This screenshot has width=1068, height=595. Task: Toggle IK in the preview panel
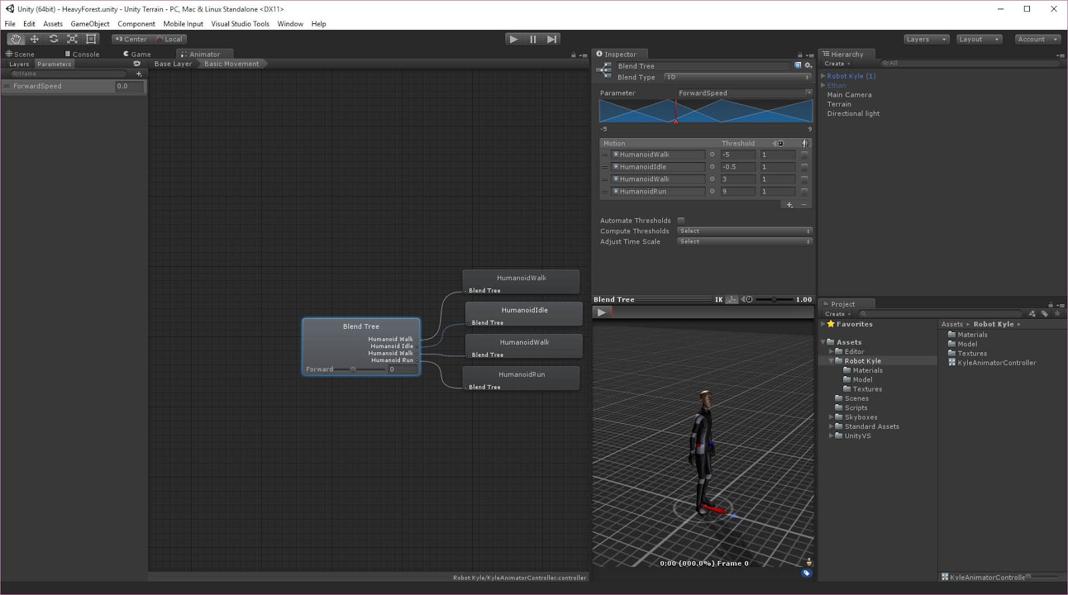(x=719, y=300)
